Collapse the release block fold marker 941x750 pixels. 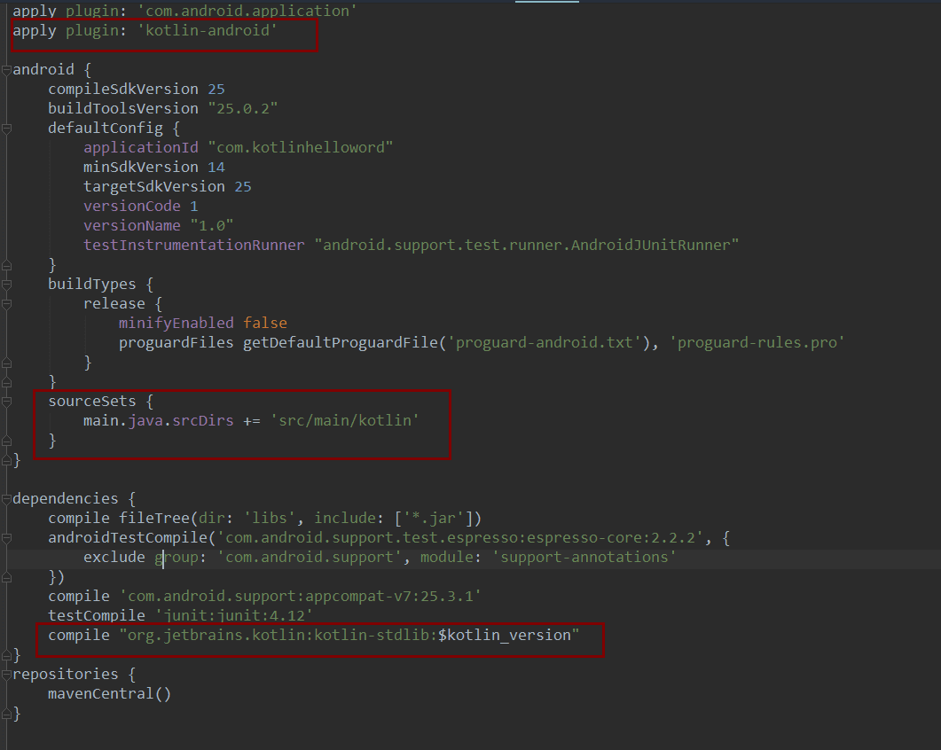(x=6, y=304)
